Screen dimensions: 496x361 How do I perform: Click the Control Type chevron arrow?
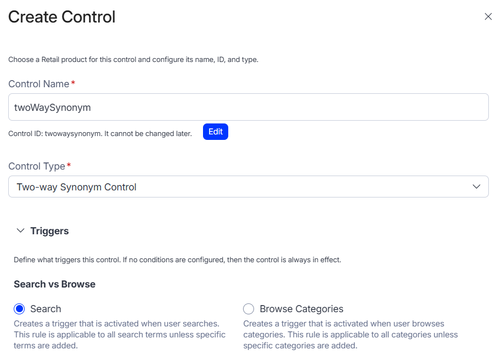point(476,187)
